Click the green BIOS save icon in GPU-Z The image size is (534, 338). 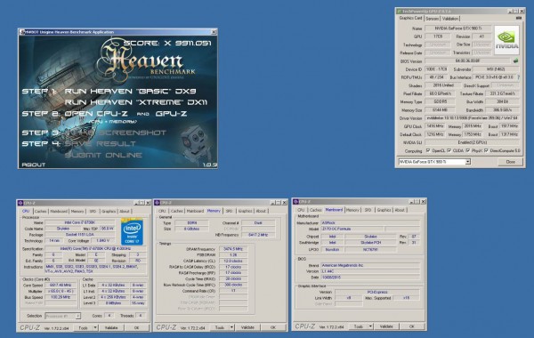pos(515,60)
